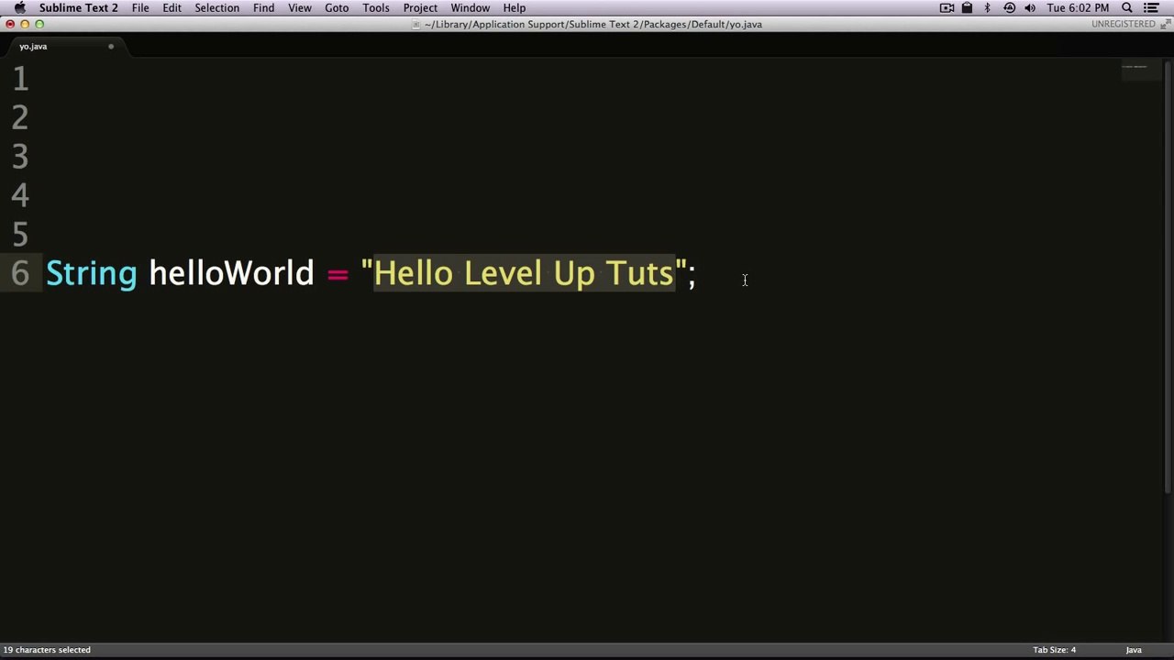This screenshot has height=660, width=1174.
Task: Enter full screen using the window arrows icon
Action: pyautogui.click(x=1165, y=24)
